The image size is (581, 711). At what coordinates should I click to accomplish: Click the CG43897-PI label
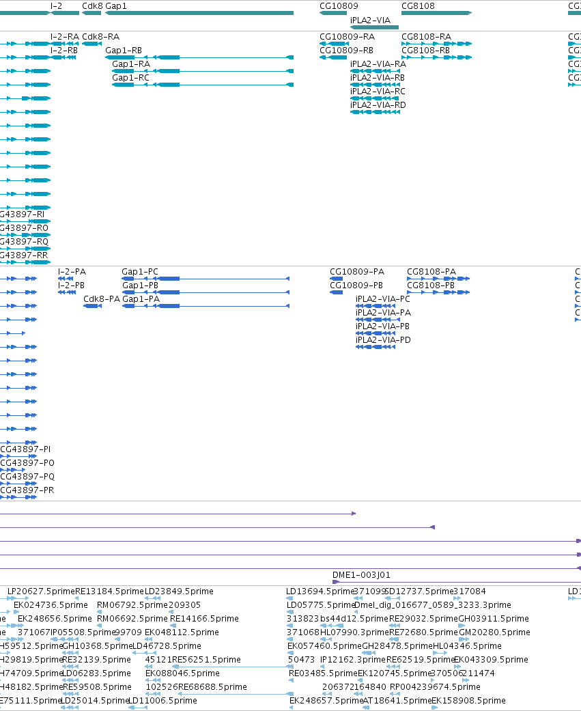[25, 449]
